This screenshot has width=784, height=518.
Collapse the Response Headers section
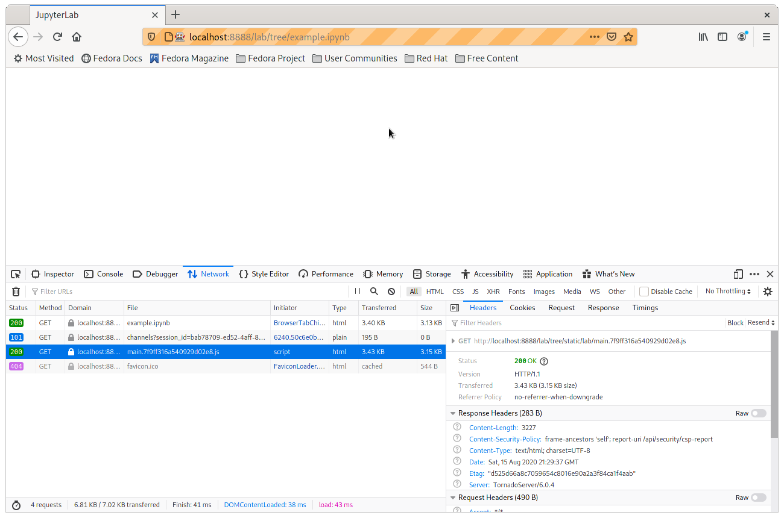tap(454, 413)
